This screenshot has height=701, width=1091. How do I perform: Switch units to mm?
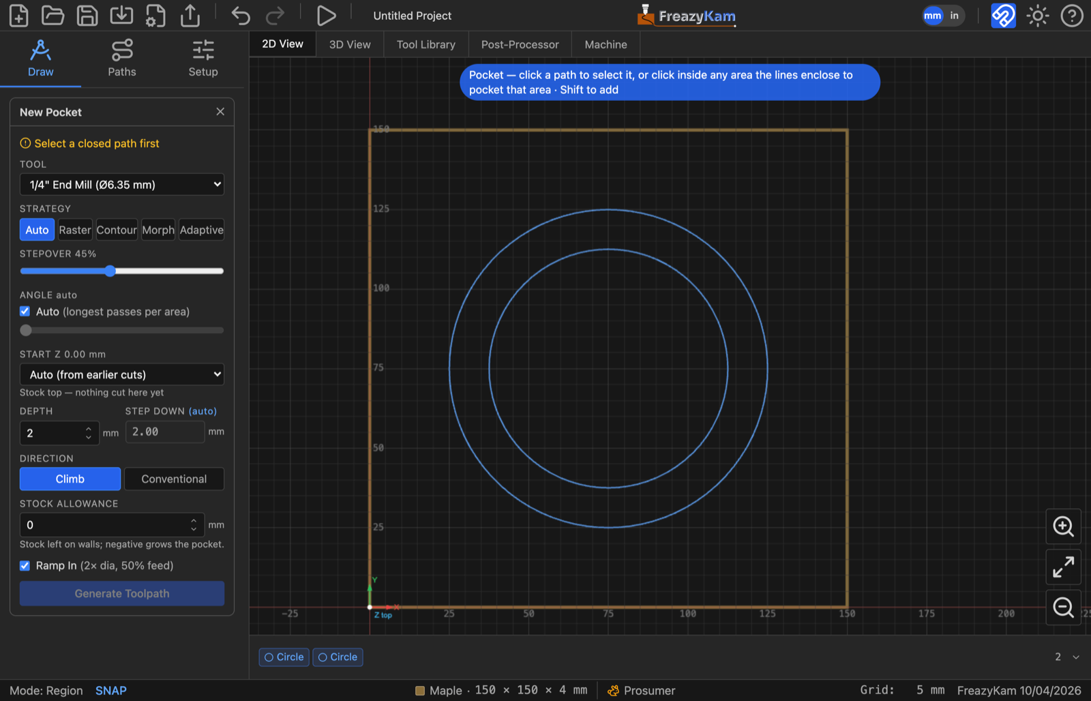coord(933,16)
